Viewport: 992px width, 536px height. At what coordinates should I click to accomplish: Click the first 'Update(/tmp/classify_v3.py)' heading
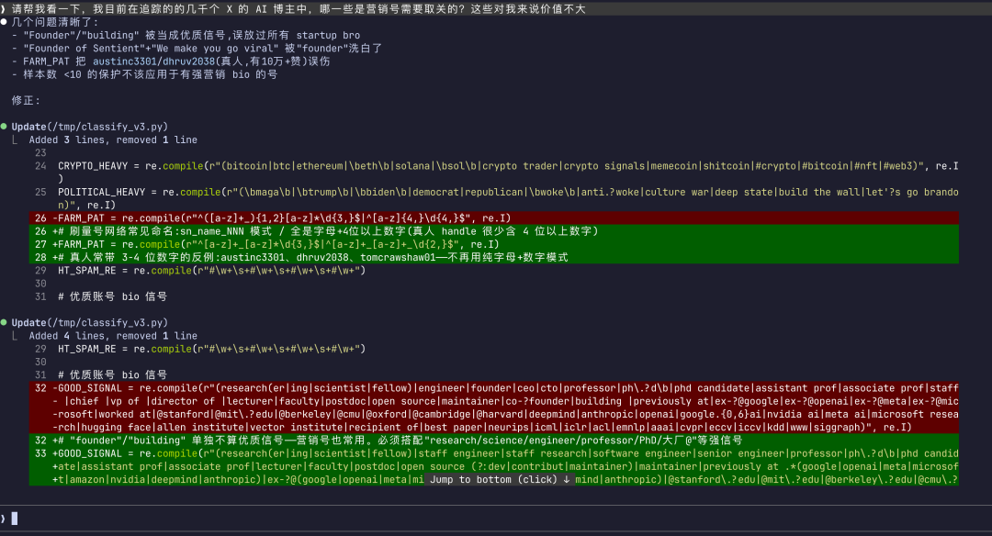click(89, 127)
